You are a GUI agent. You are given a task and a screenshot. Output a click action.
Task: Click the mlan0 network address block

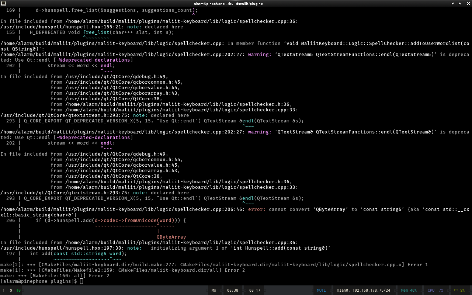tap(363, 290)
